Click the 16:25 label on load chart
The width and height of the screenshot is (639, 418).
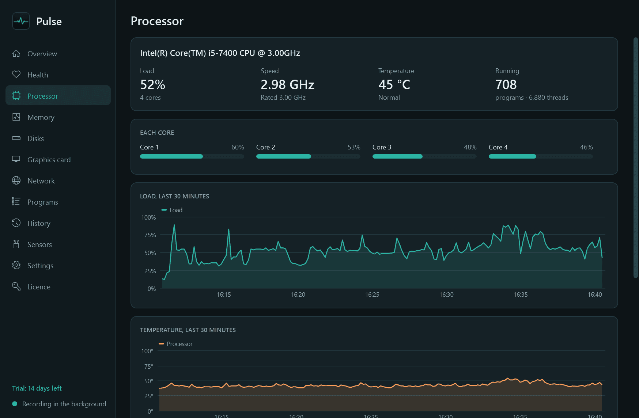(372, 294)
